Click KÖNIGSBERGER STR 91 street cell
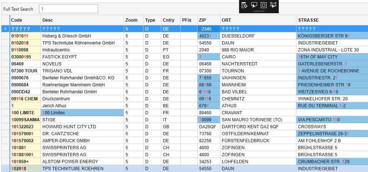The image size is (368, 172). click(x=332, y=36)
